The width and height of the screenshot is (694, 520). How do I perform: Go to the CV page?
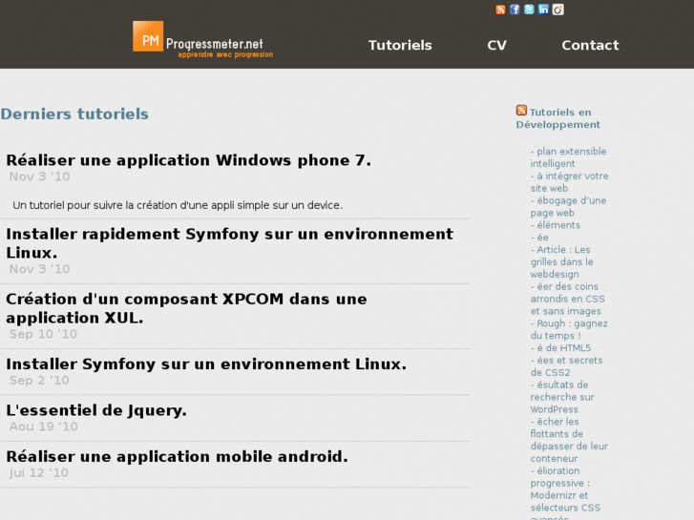(496, 45)
